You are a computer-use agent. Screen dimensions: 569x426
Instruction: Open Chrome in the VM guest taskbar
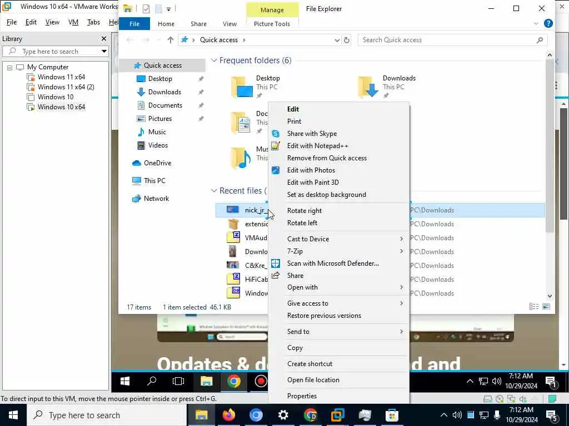pyautogui.click(x=234, y=382)
